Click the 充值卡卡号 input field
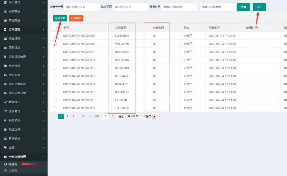Image resolution: width=287 pixels, height=176 pixels. tap(82, 7)
